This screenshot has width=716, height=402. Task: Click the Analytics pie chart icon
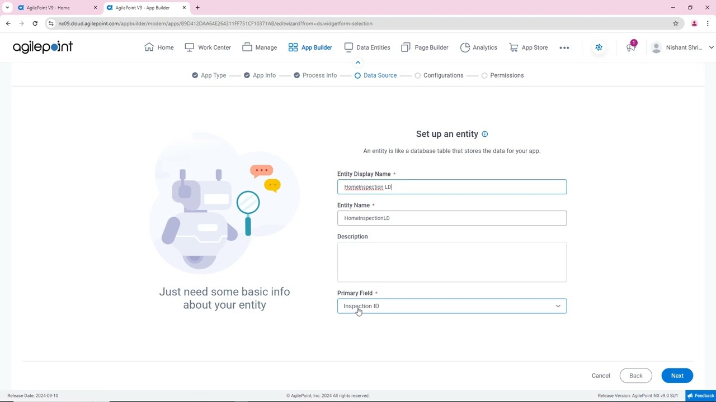coord(465,47)
